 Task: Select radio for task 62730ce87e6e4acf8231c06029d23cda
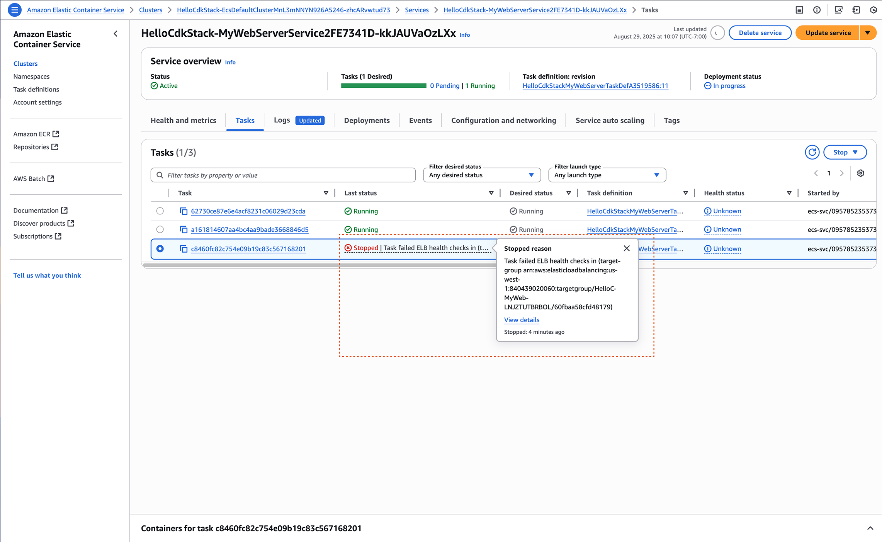click(x=160, y=211)
